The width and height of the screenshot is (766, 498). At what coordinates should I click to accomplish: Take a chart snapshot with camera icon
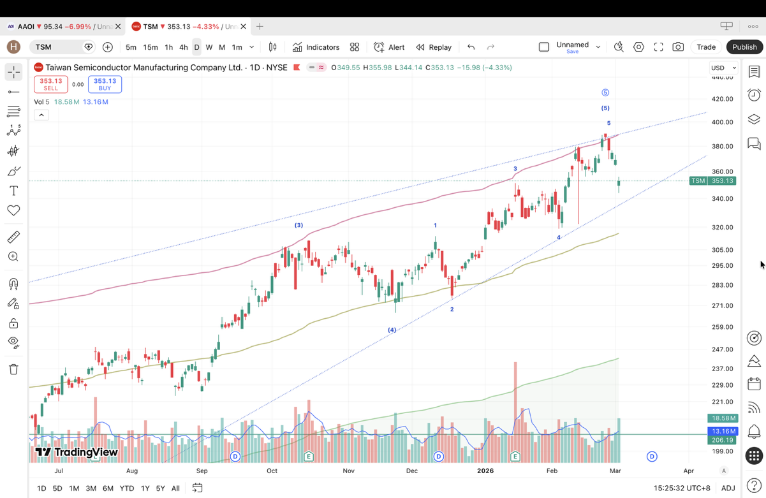[x=678, y=47]
